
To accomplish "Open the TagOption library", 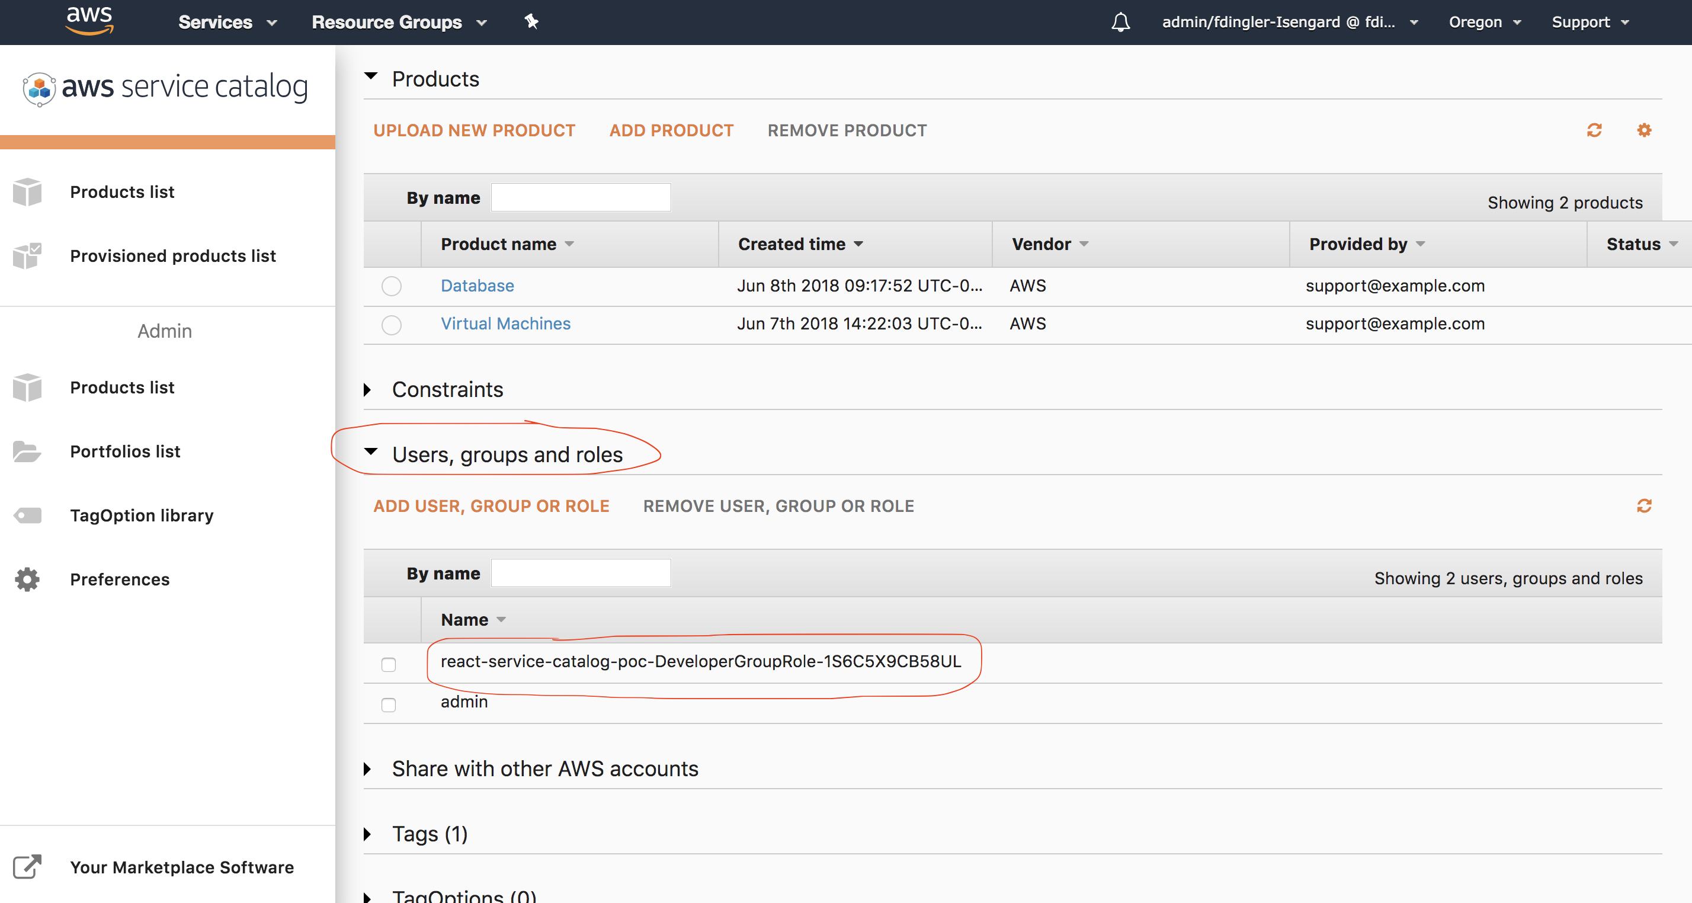I will pos(141,515).
